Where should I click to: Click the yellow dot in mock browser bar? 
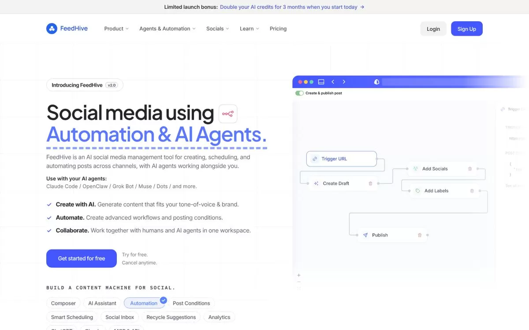[x=306, y=82]
